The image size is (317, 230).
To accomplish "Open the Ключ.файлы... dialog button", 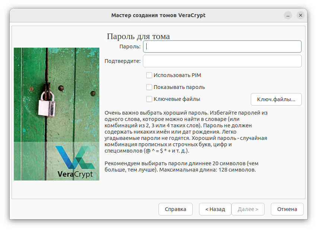I will point(276,99).
